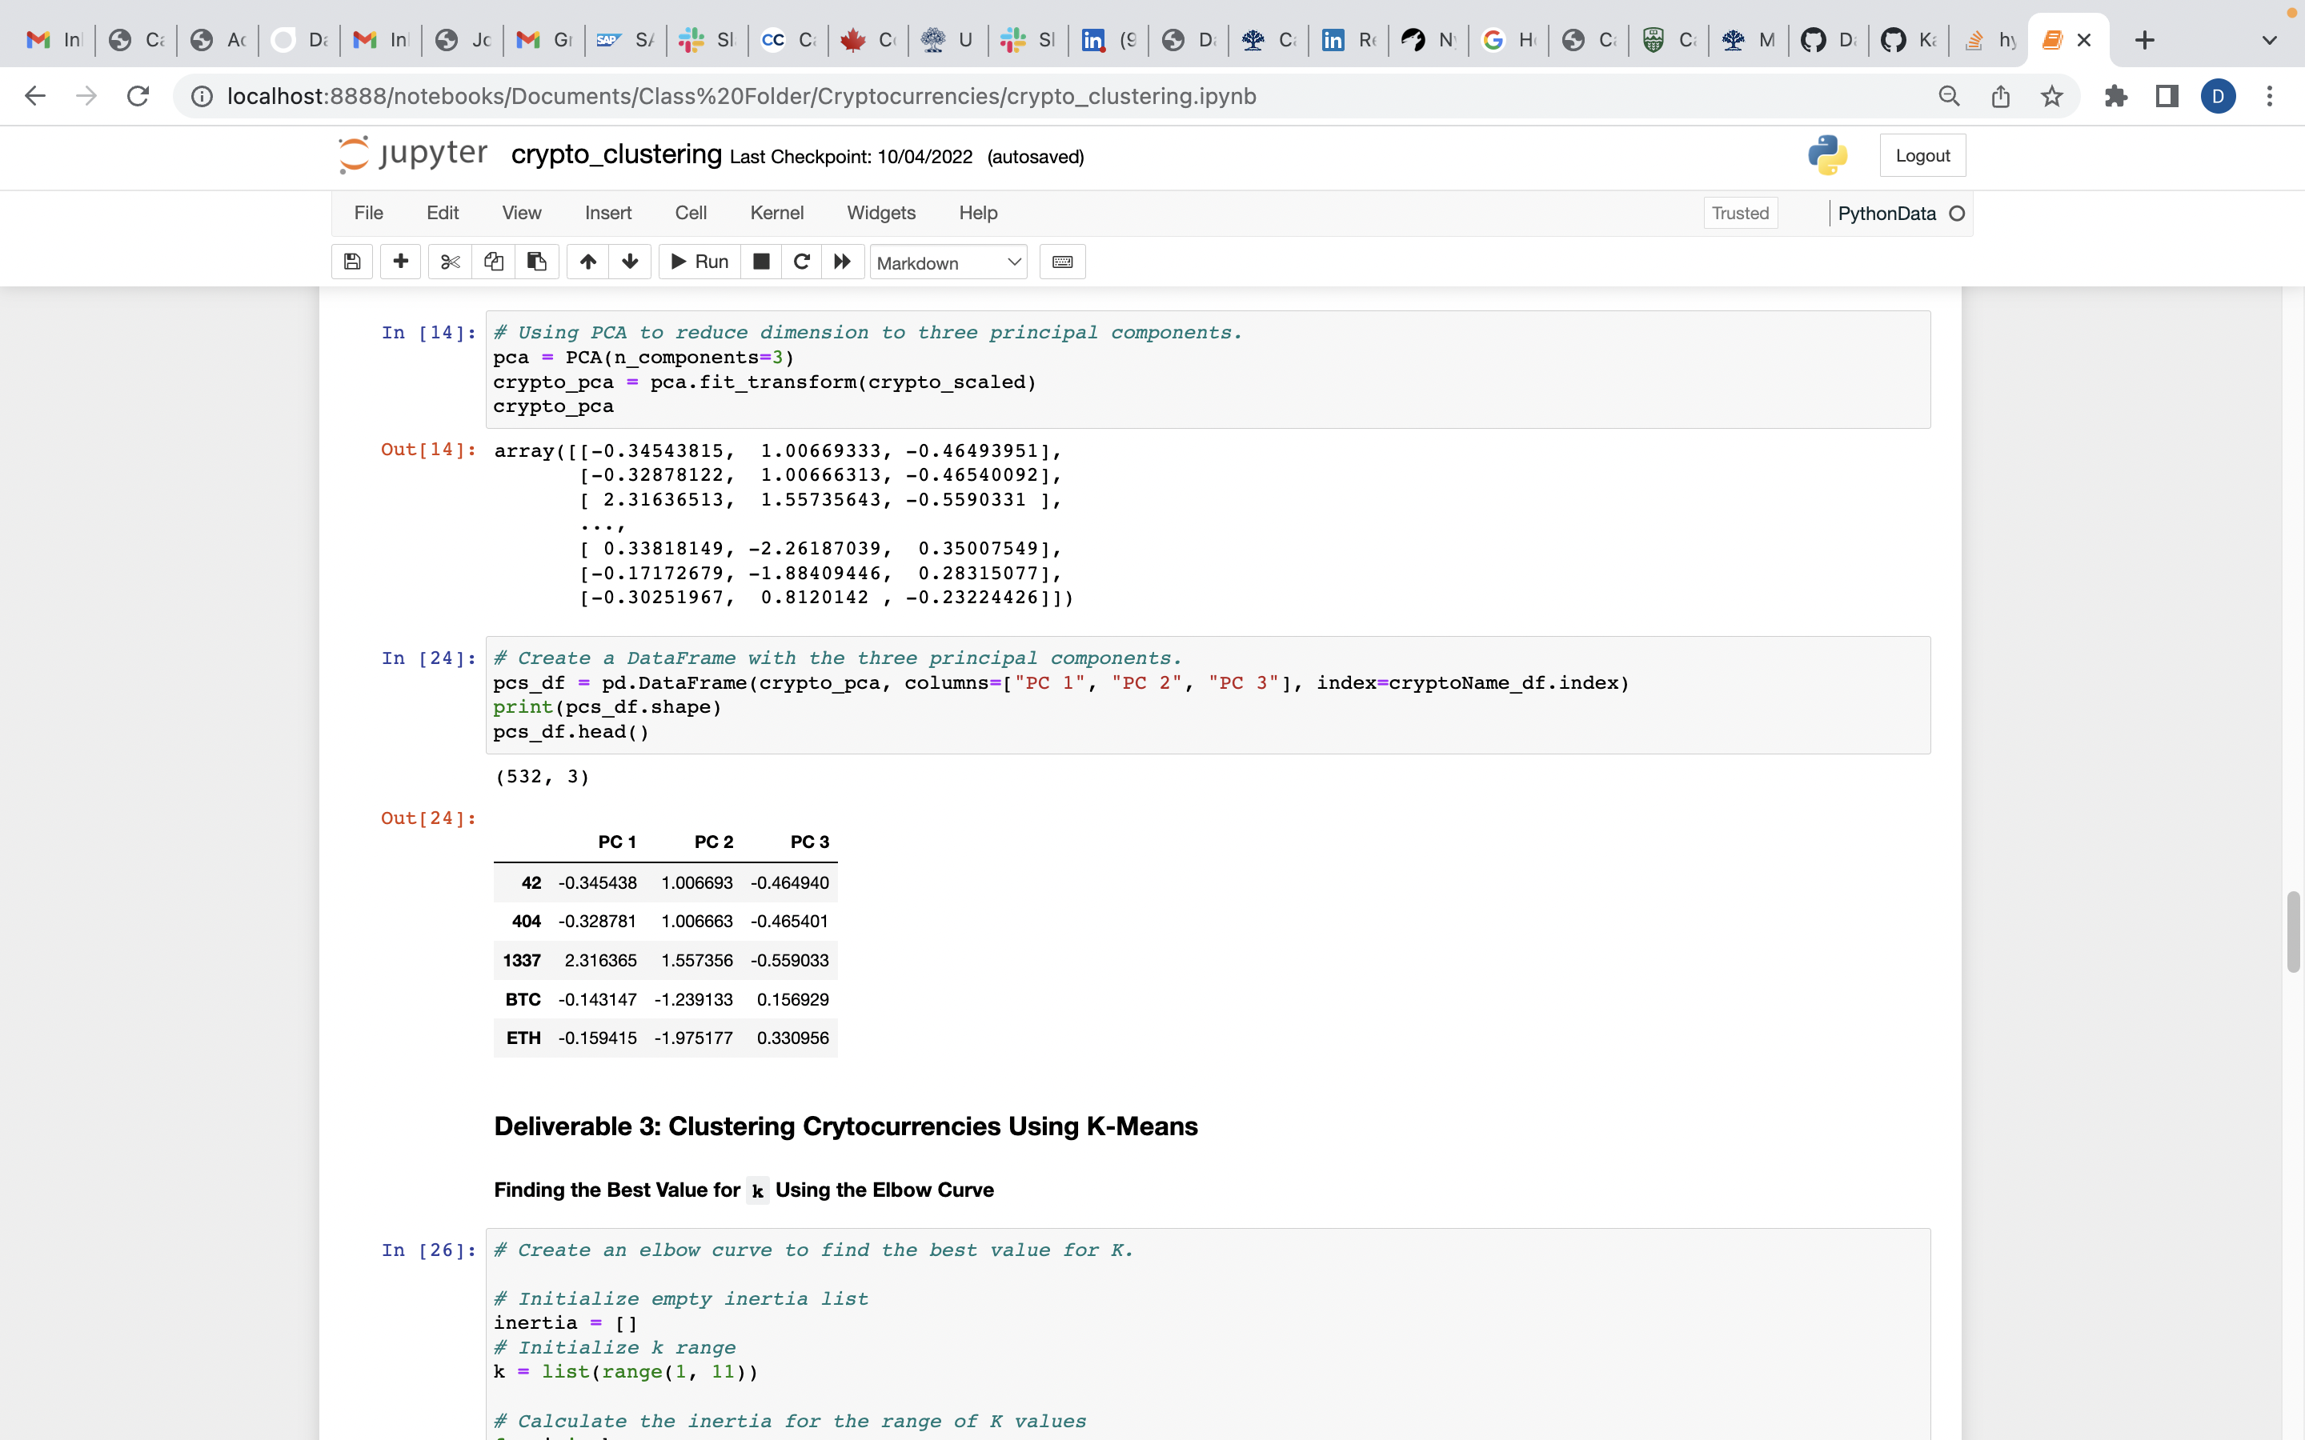Toggle the bookmark star in the address bar
This screenshot has width=2305, height=1440.
[2050, 95]
